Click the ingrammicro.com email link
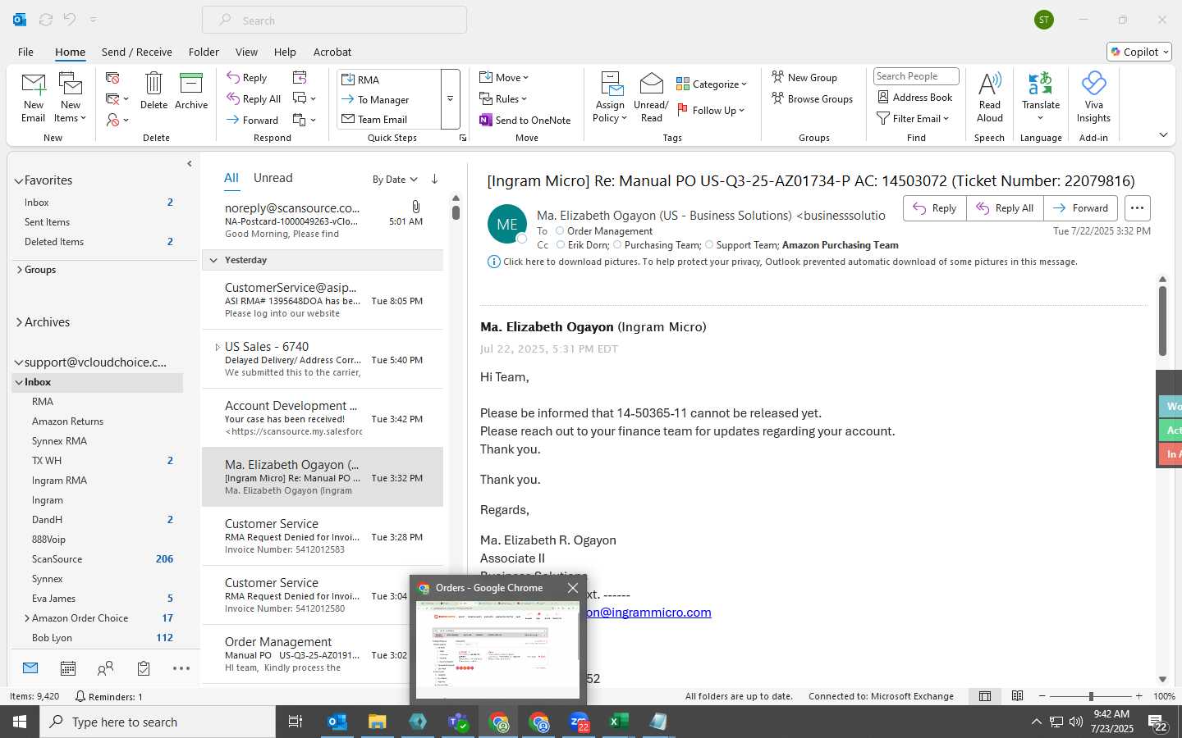 coord(648,612)
